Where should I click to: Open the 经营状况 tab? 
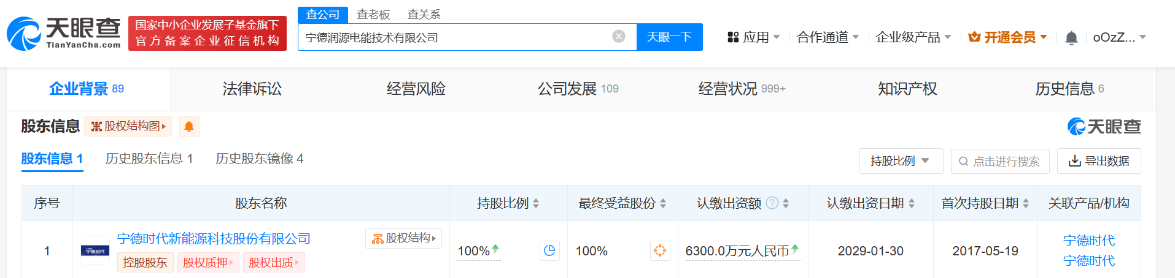pos(742,89)
